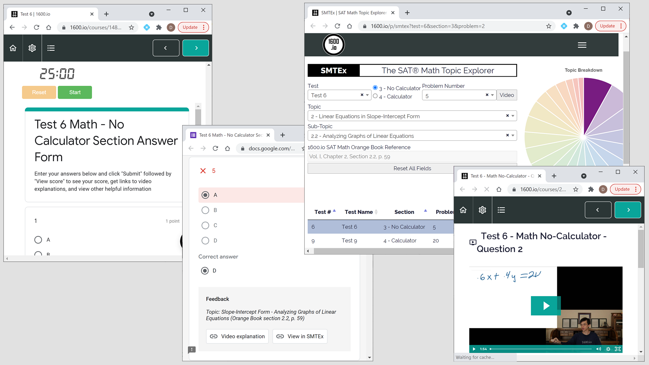Go to browser home in SMTEx window
649x365 pixels.
click(350, 26)
